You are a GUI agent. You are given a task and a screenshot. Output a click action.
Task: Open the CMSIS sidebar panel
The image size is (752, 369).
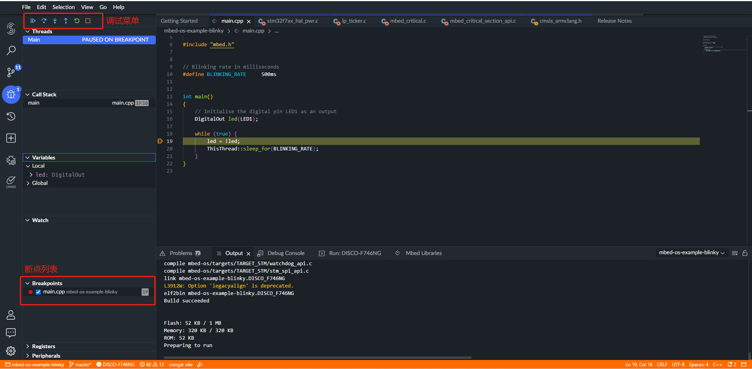click(x=11, y=181)
